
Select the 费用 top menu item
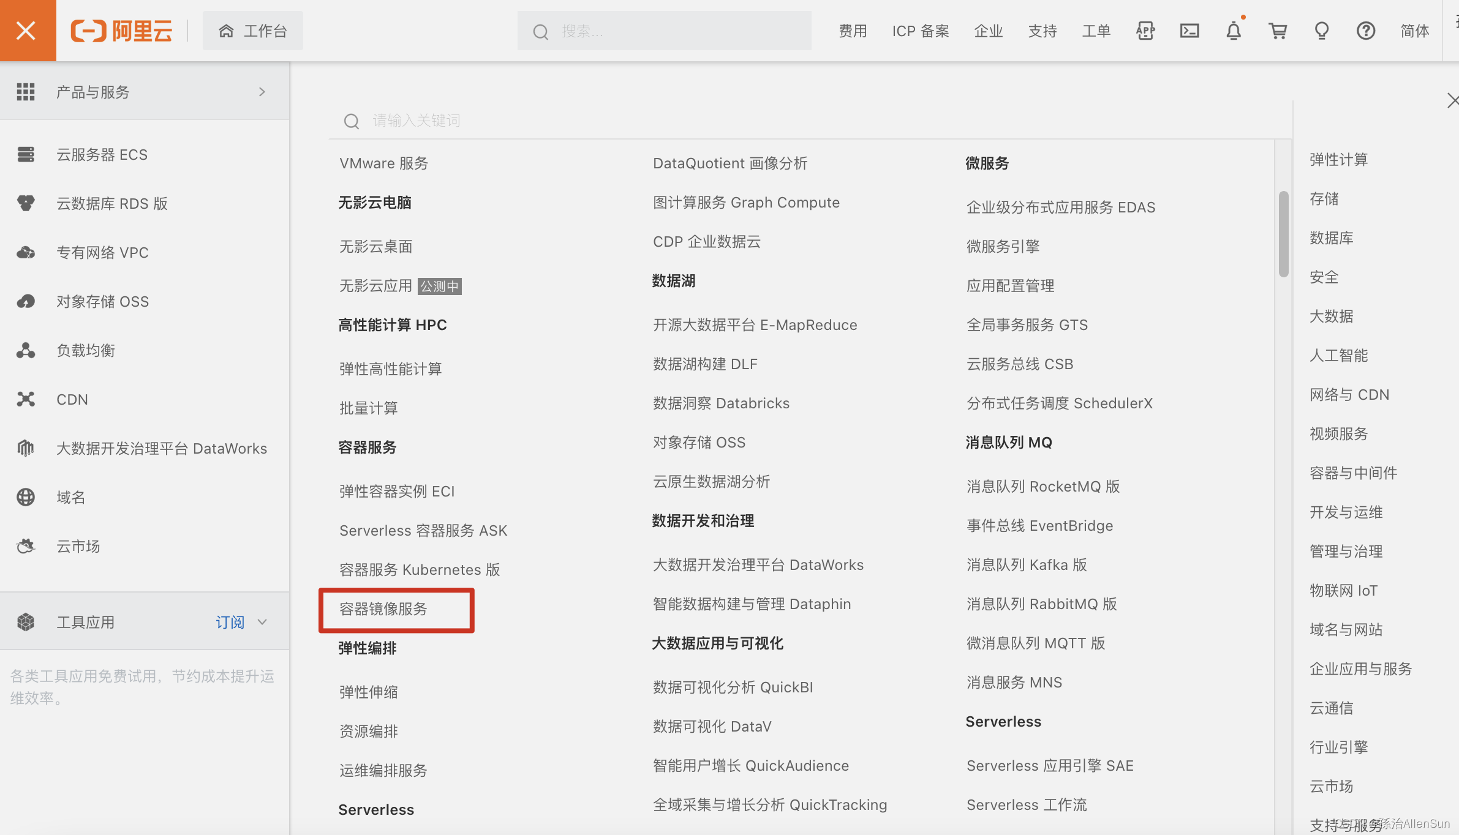click(853, 31)
